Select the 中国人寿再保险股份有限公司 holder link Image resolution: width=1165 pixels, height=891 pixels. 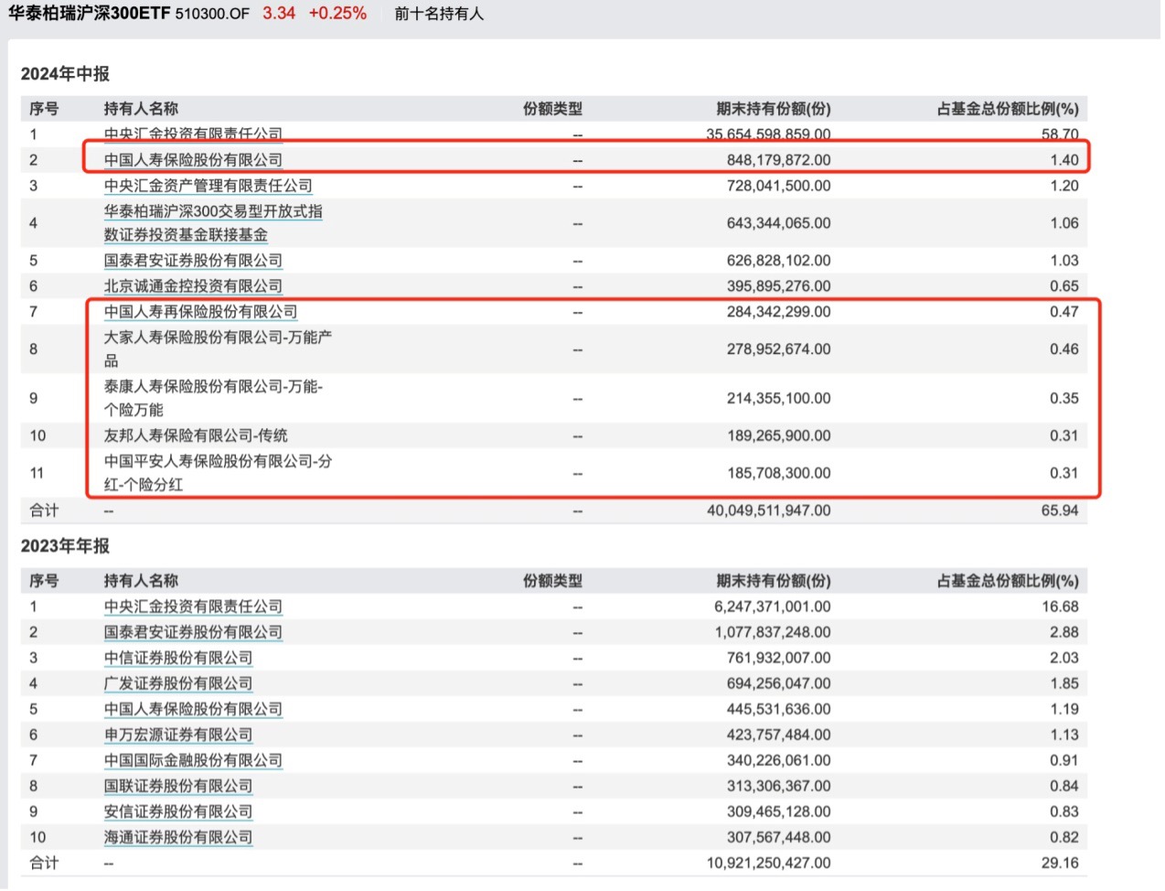pyautogui.click(x=200, y=312)
